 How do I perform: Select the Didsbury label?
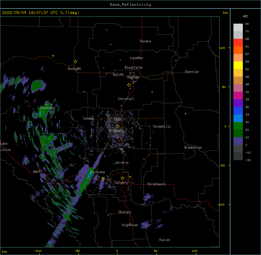116,131
